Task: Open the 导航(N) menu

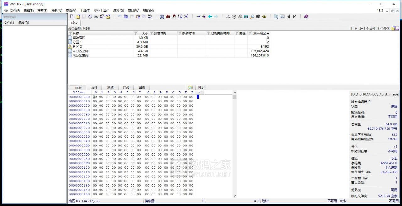Action: click(57, 11)
